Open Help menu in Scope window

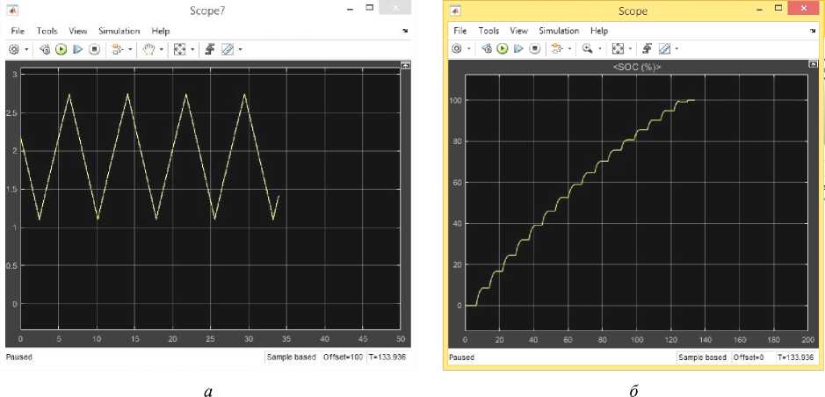click(599, 31)
